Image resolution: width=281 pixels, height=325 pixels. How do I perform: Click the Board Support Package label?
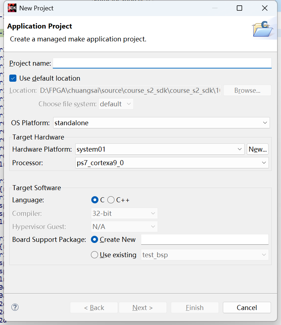(49, 239)
